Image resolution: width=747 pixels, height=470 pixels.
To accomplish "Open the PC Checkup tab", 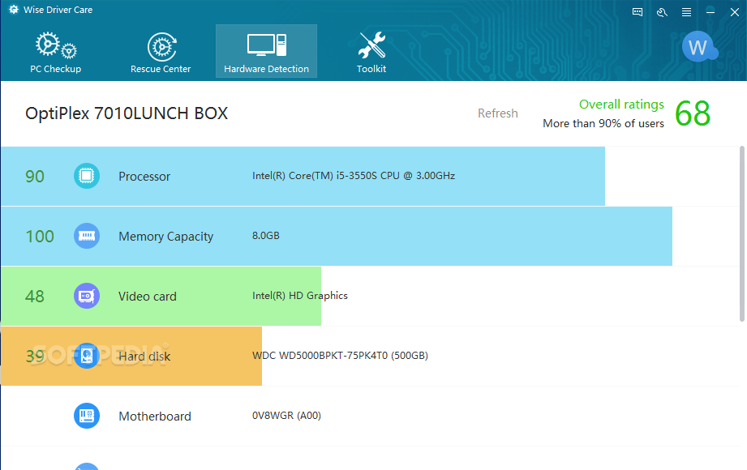I will (56, 51).
